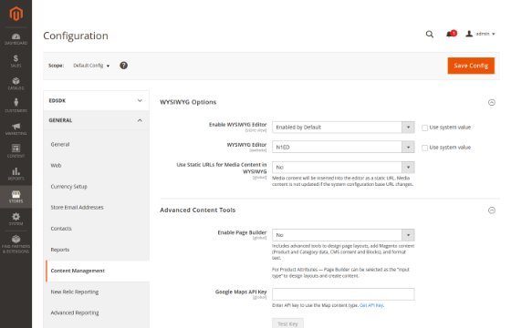Click the search magnifier icon
The width and height of the screenshot is (511, 328).
tap(430, 35)
